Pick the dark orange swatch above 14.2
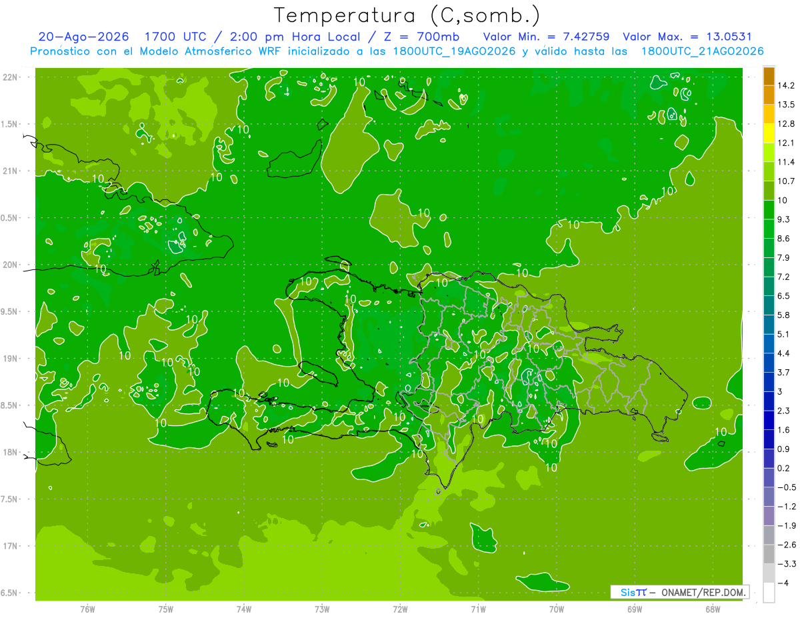Viewport: 800px width, 618px height. coord(769,77)
